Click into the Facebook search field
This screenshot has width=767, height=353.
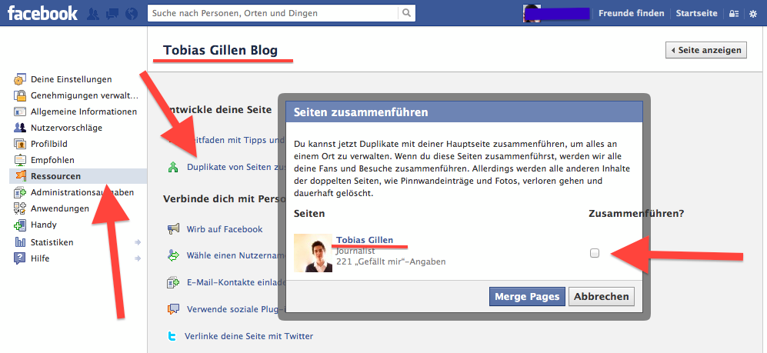(x=273, y=13)
